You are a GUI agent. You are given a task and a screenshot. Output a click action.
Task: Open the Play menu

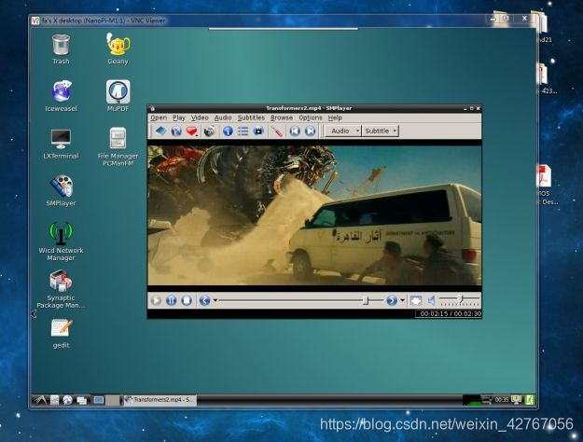[179, 117]
